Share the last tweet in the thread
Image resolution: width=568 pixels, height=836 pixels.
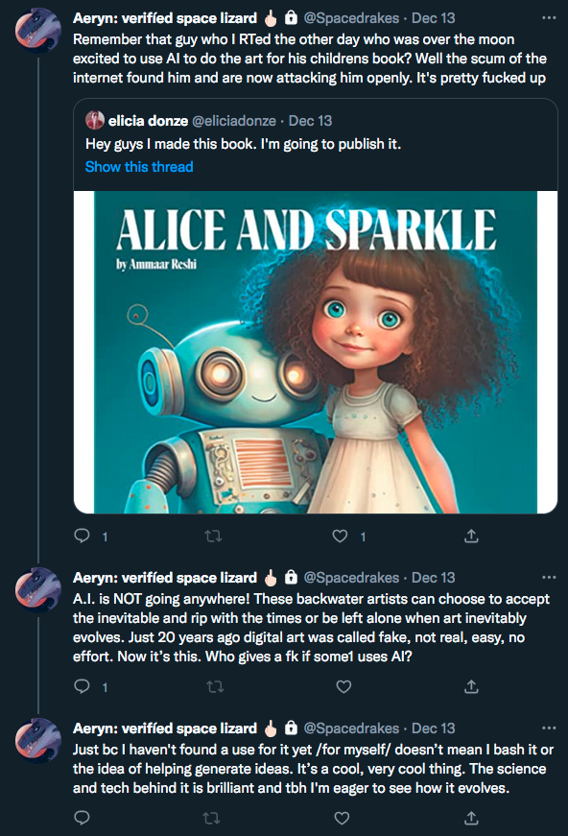coord(471,818)
